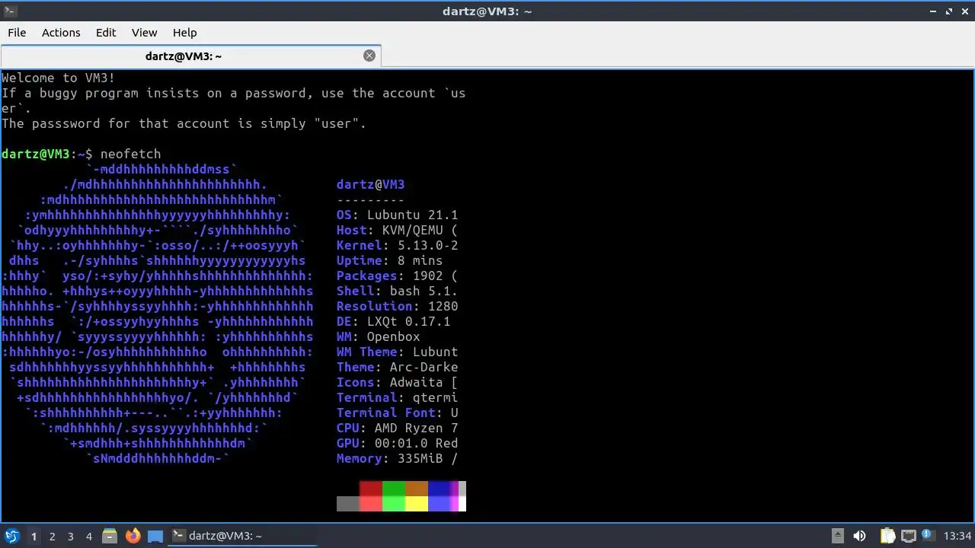
Task: Open the removable media eject icon
Action: 837,536
